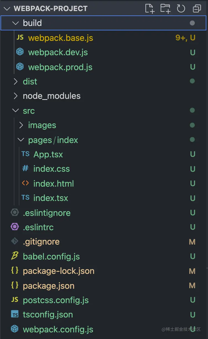Click the New Folder icon
The width and height of the screenshot is (208, 339).
click(165, 9)
